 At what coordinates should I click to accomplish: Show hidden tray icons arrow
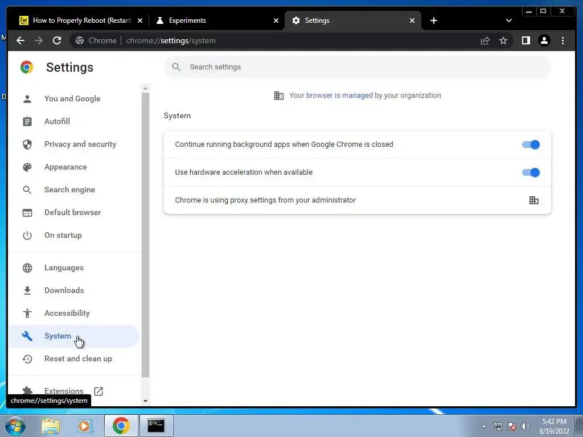click(x=484, y=426)
